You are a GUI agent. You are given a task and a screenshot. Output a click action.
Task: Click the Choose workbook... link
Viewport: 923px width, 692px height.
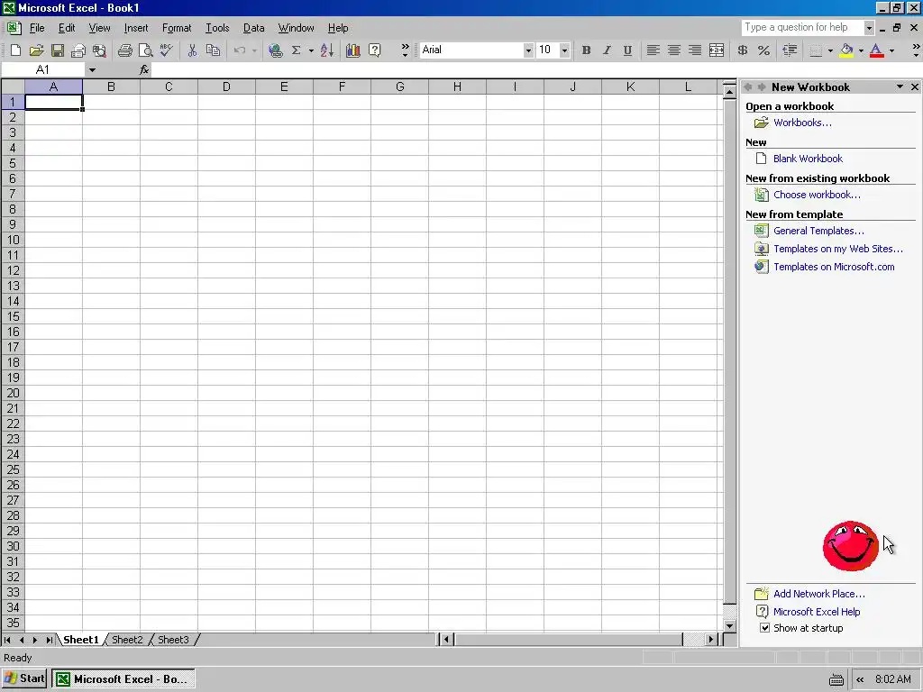[817, 195]
